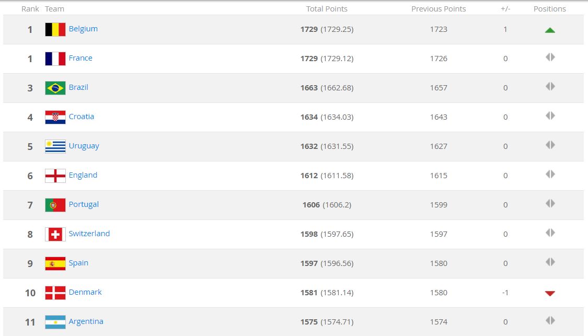Click the Denmark flag icon

(55, 293)
